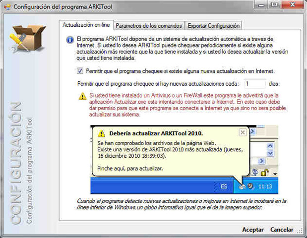Minimize the configuration window
The image size is (307, 238).
click(261, 4)
